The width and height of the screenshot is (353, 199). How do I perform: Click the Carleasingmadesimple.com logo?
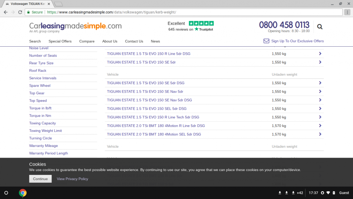(75, 27)
